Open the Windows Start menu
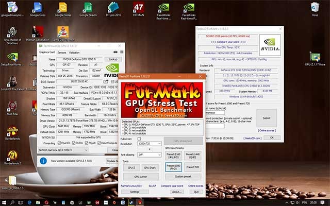The height and width of the screenshot is (206, 330). [4, 202]
